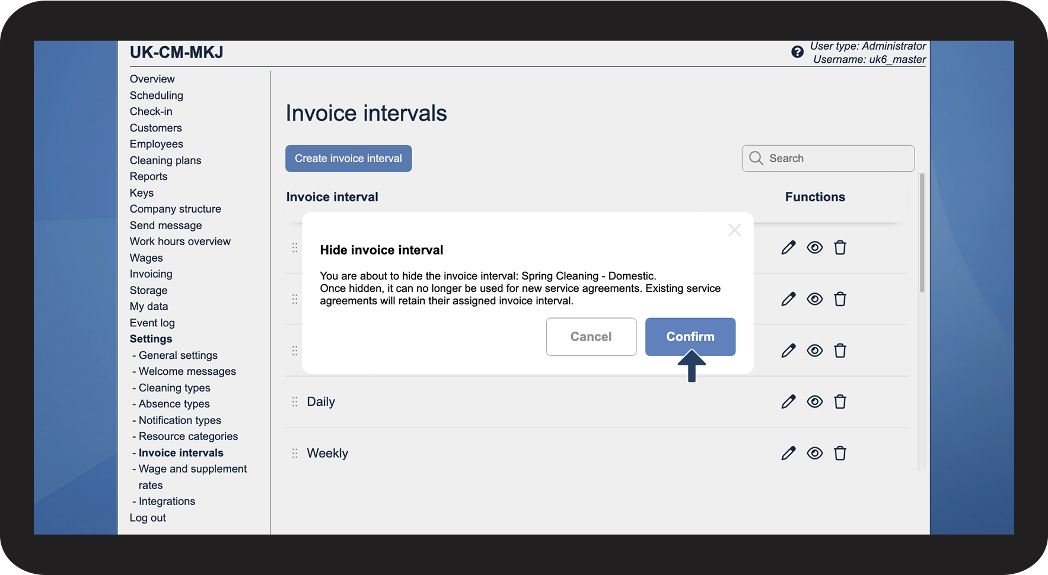Toggle visibility of the Weekly interval
Viewport: 1048px width, 575px height.
(814, 454)
